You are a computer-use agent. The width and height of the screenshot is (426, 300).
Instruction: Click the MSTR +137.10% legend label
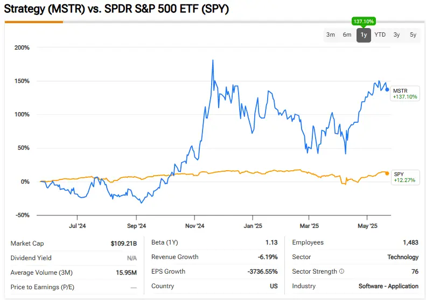tap(405, 94)
